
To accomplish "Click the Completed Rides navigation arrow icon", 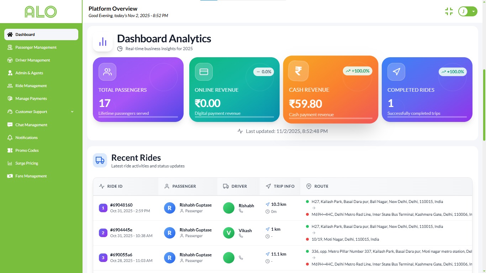I will (x=396, y=72).
